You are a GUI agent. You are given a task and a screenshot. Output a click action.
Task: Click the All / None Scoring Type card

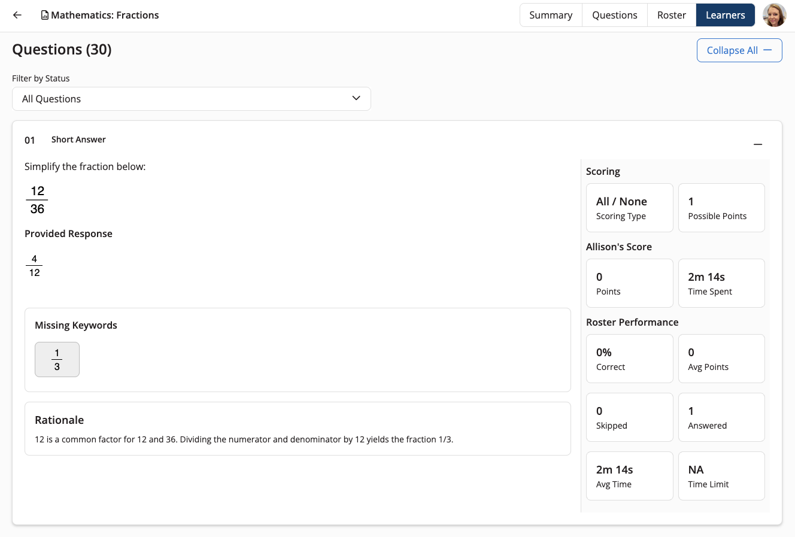tap(630, 208)
